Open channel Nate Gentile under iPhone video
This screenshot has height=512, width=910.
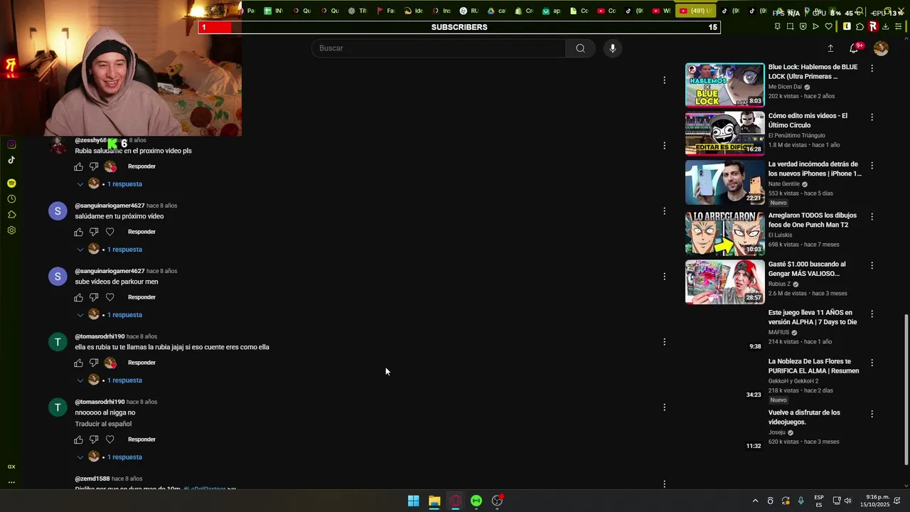[x=784, y=184]
